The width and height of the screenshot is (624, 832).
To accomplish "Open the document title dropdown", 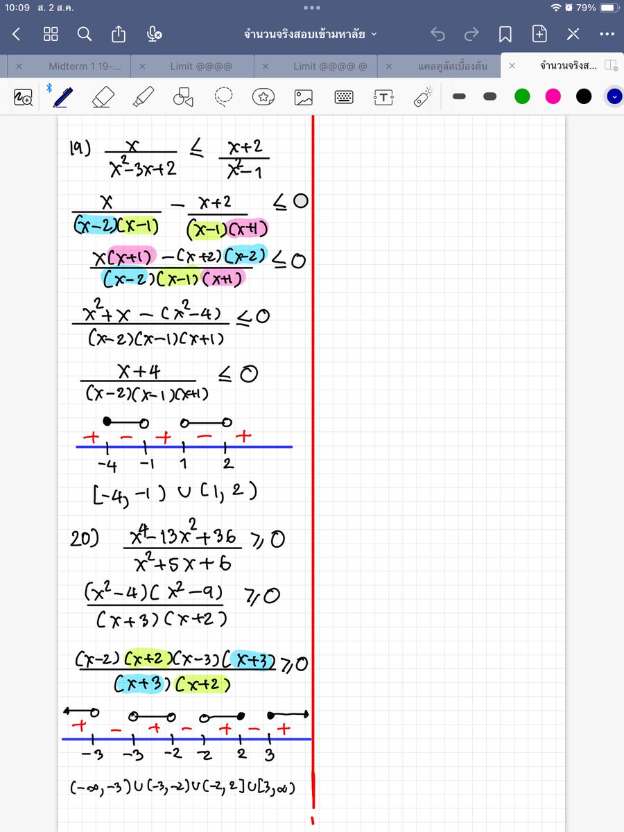I will (311, 34).
